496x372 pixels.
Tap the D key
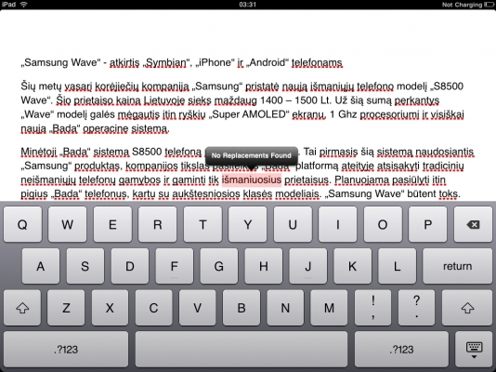tap(130, 266)
